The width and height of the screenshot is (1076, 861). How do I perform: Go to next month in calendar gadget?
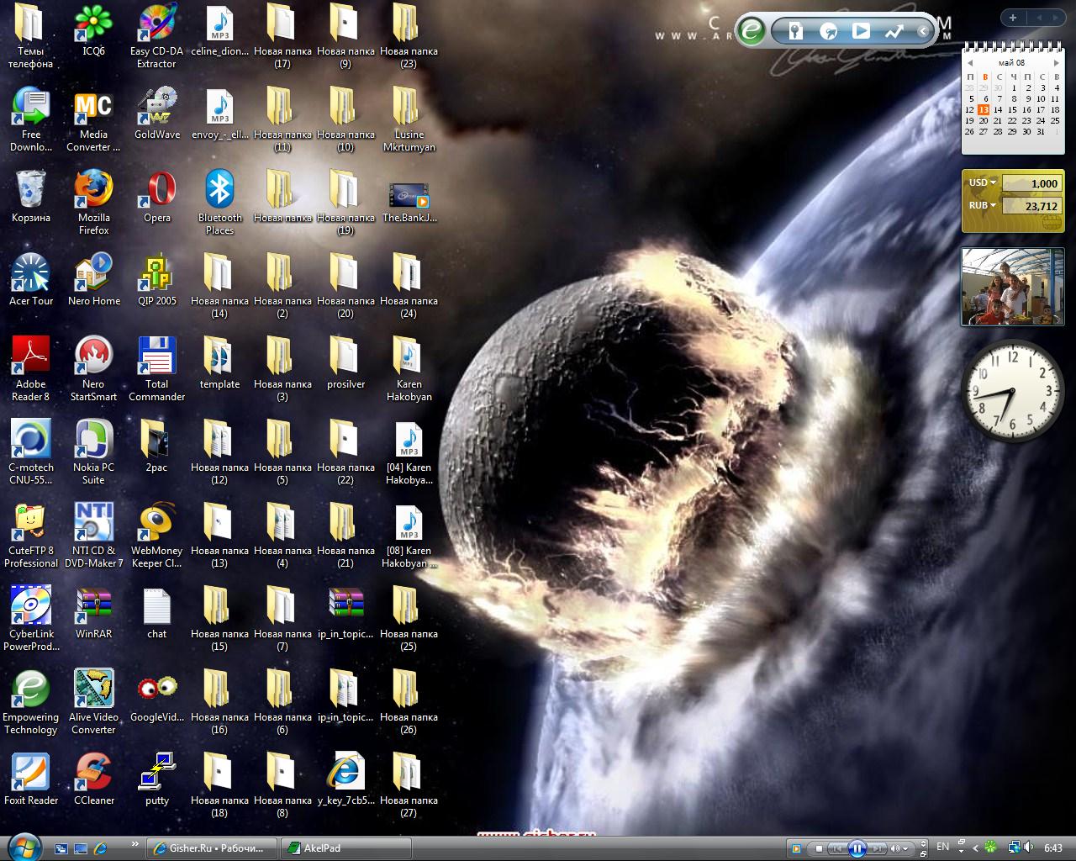(x=1057, y=62)
